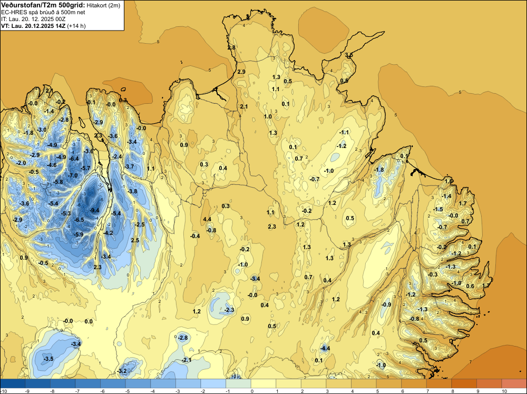
Task: Click the positive 2.5 temperature label
Action: tap(135, 240)
